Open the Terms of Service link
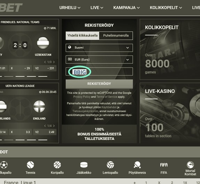200x184 pixels. point(107,97)
